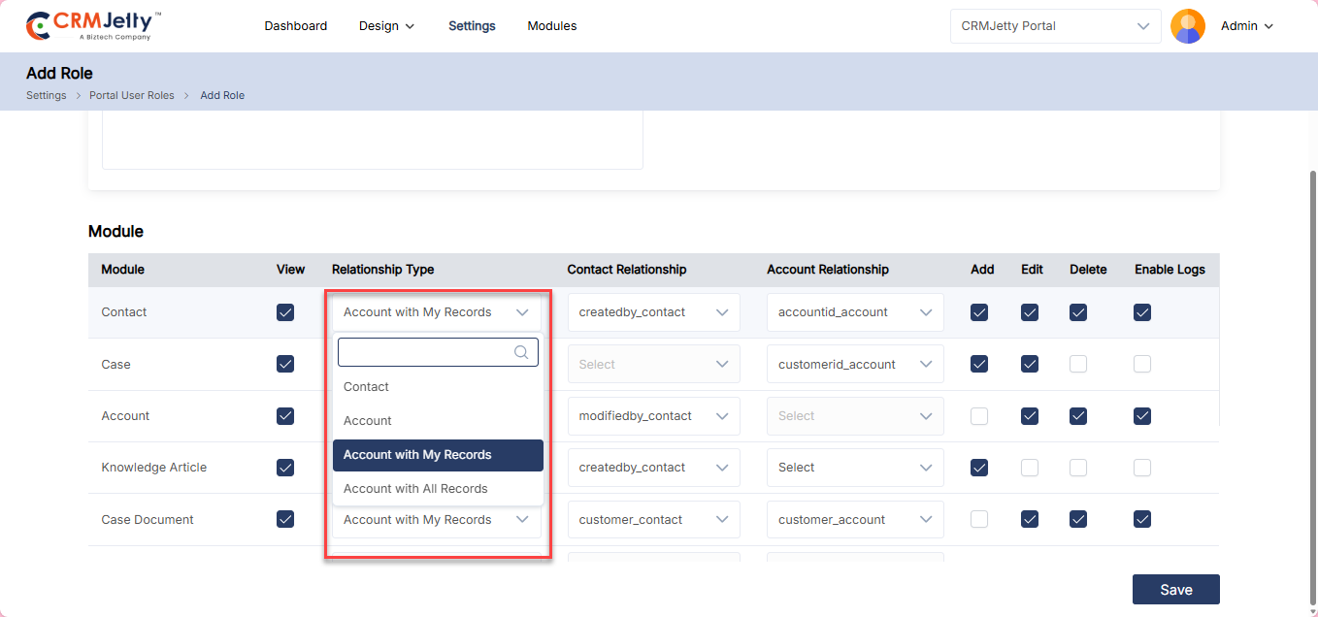The height and width of the screenshot is (617, 1318).
Task: Click the Admin user avatar
Action: coord(1188,26)
